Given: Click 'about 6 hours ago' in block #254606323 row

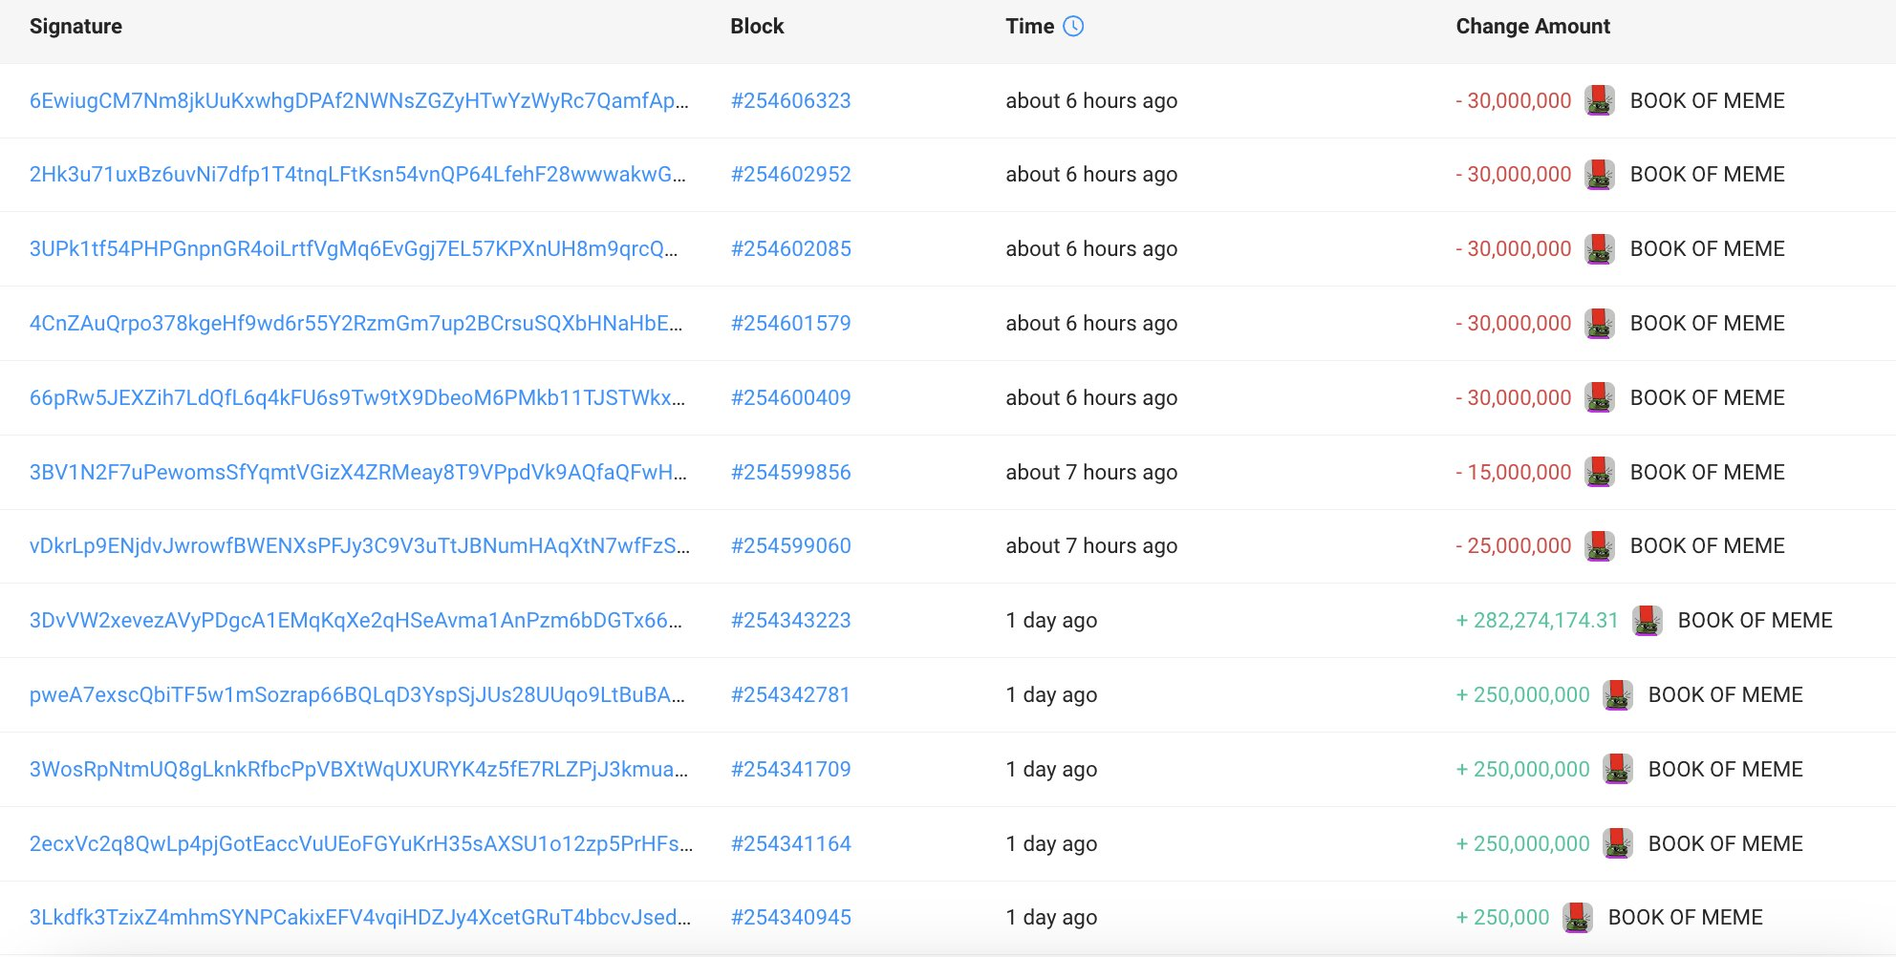Looking at the screenshot, I should pyautogui.click(x=1091, y=101).
